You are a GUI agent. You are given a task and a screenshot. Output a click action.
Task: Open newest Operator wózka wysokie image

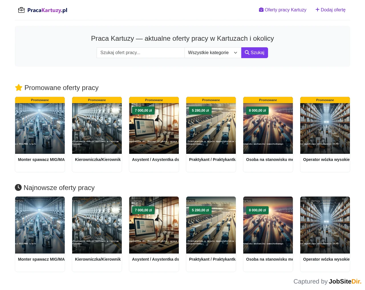(x=325, y=225)
